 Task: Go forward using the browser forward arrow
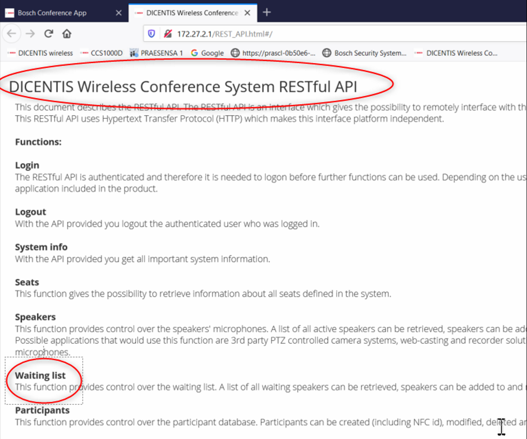pyautogui.click(x=30, y=33)
